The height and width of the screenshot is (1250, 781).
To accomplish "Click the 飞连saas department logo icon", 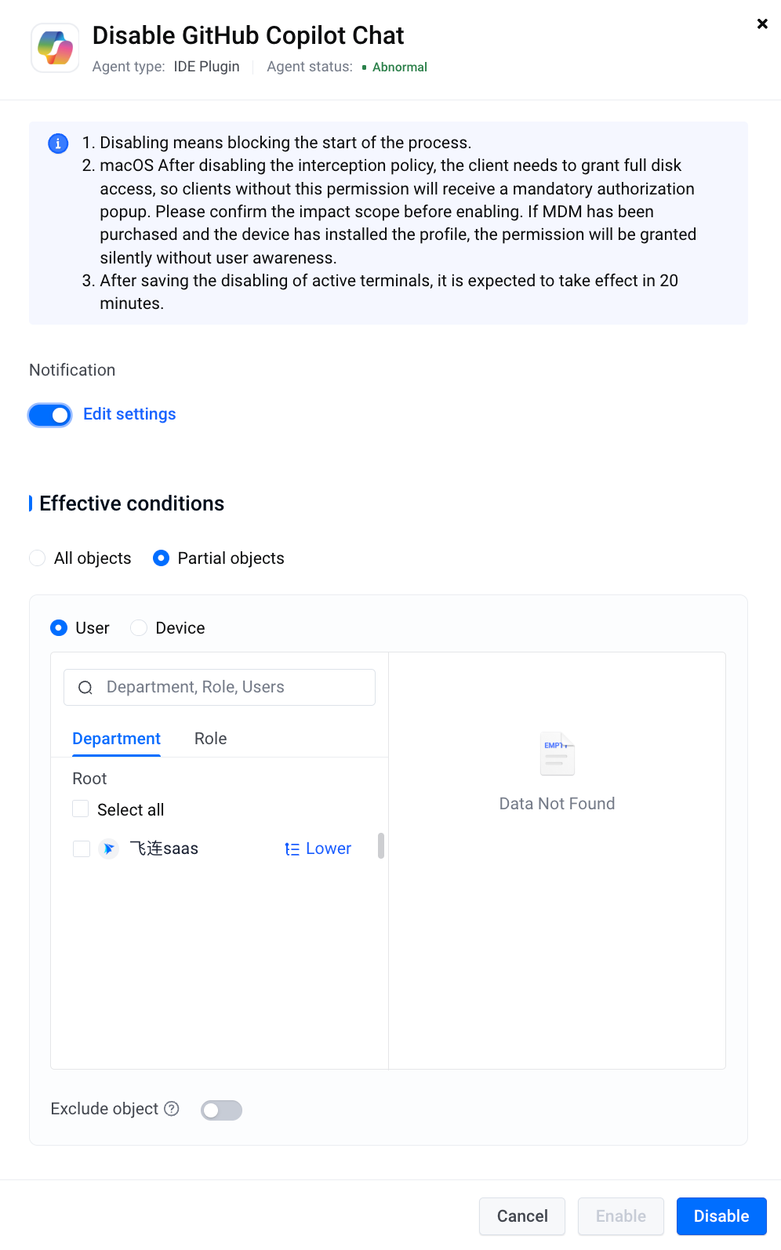I will point(109,848).
